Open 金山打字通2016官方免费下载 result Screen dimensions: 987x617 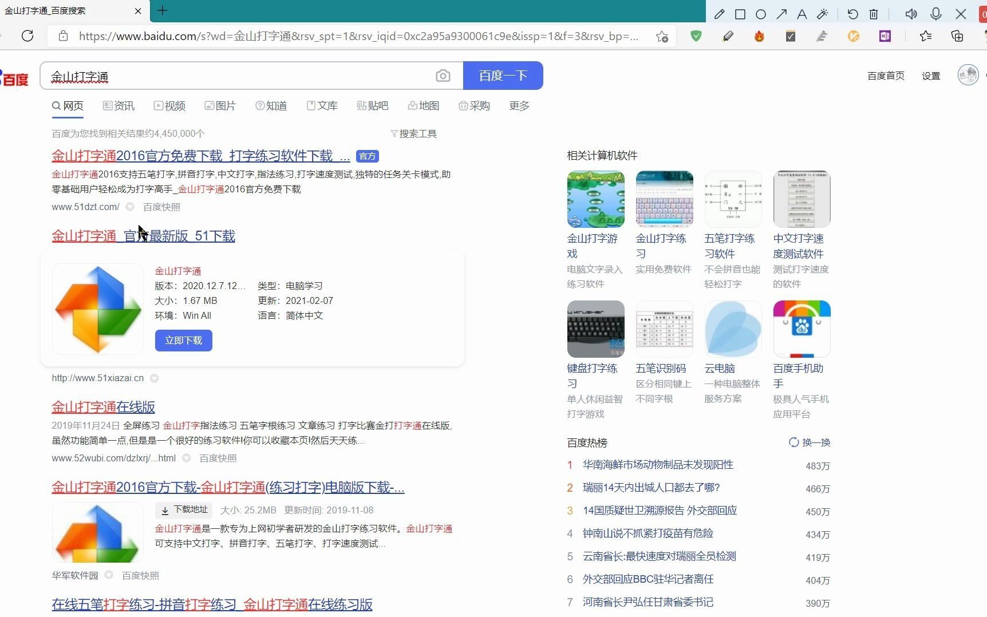coord(200,156)
